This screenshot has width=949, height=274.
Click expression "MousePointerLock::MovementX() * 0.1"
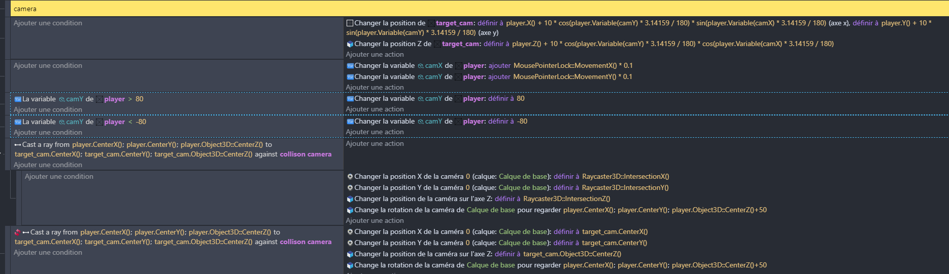coord(573,66)
